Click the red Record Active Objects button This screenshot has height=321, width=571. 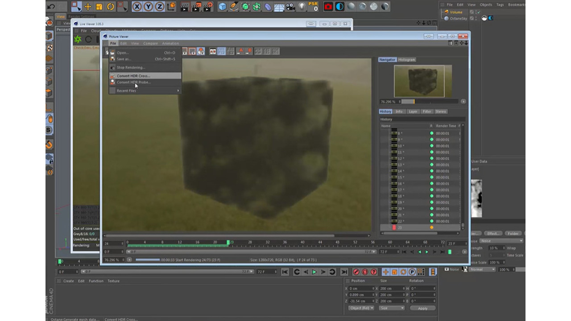tap(356, 272)
